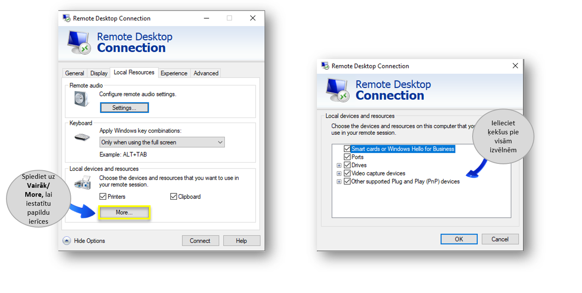The height and width of the screenshot is (293, 582).
Task: Click the Connect button
Action: 200,241
